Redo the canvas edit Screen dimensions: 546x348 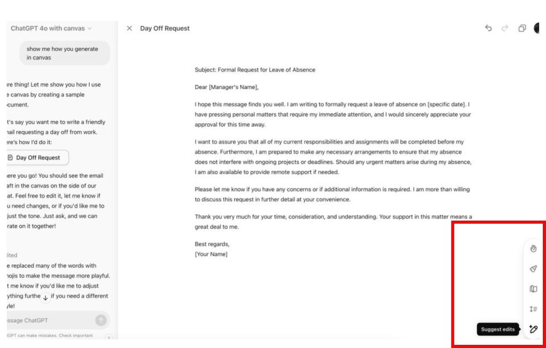pyautogui.click(x=505, y=28)
